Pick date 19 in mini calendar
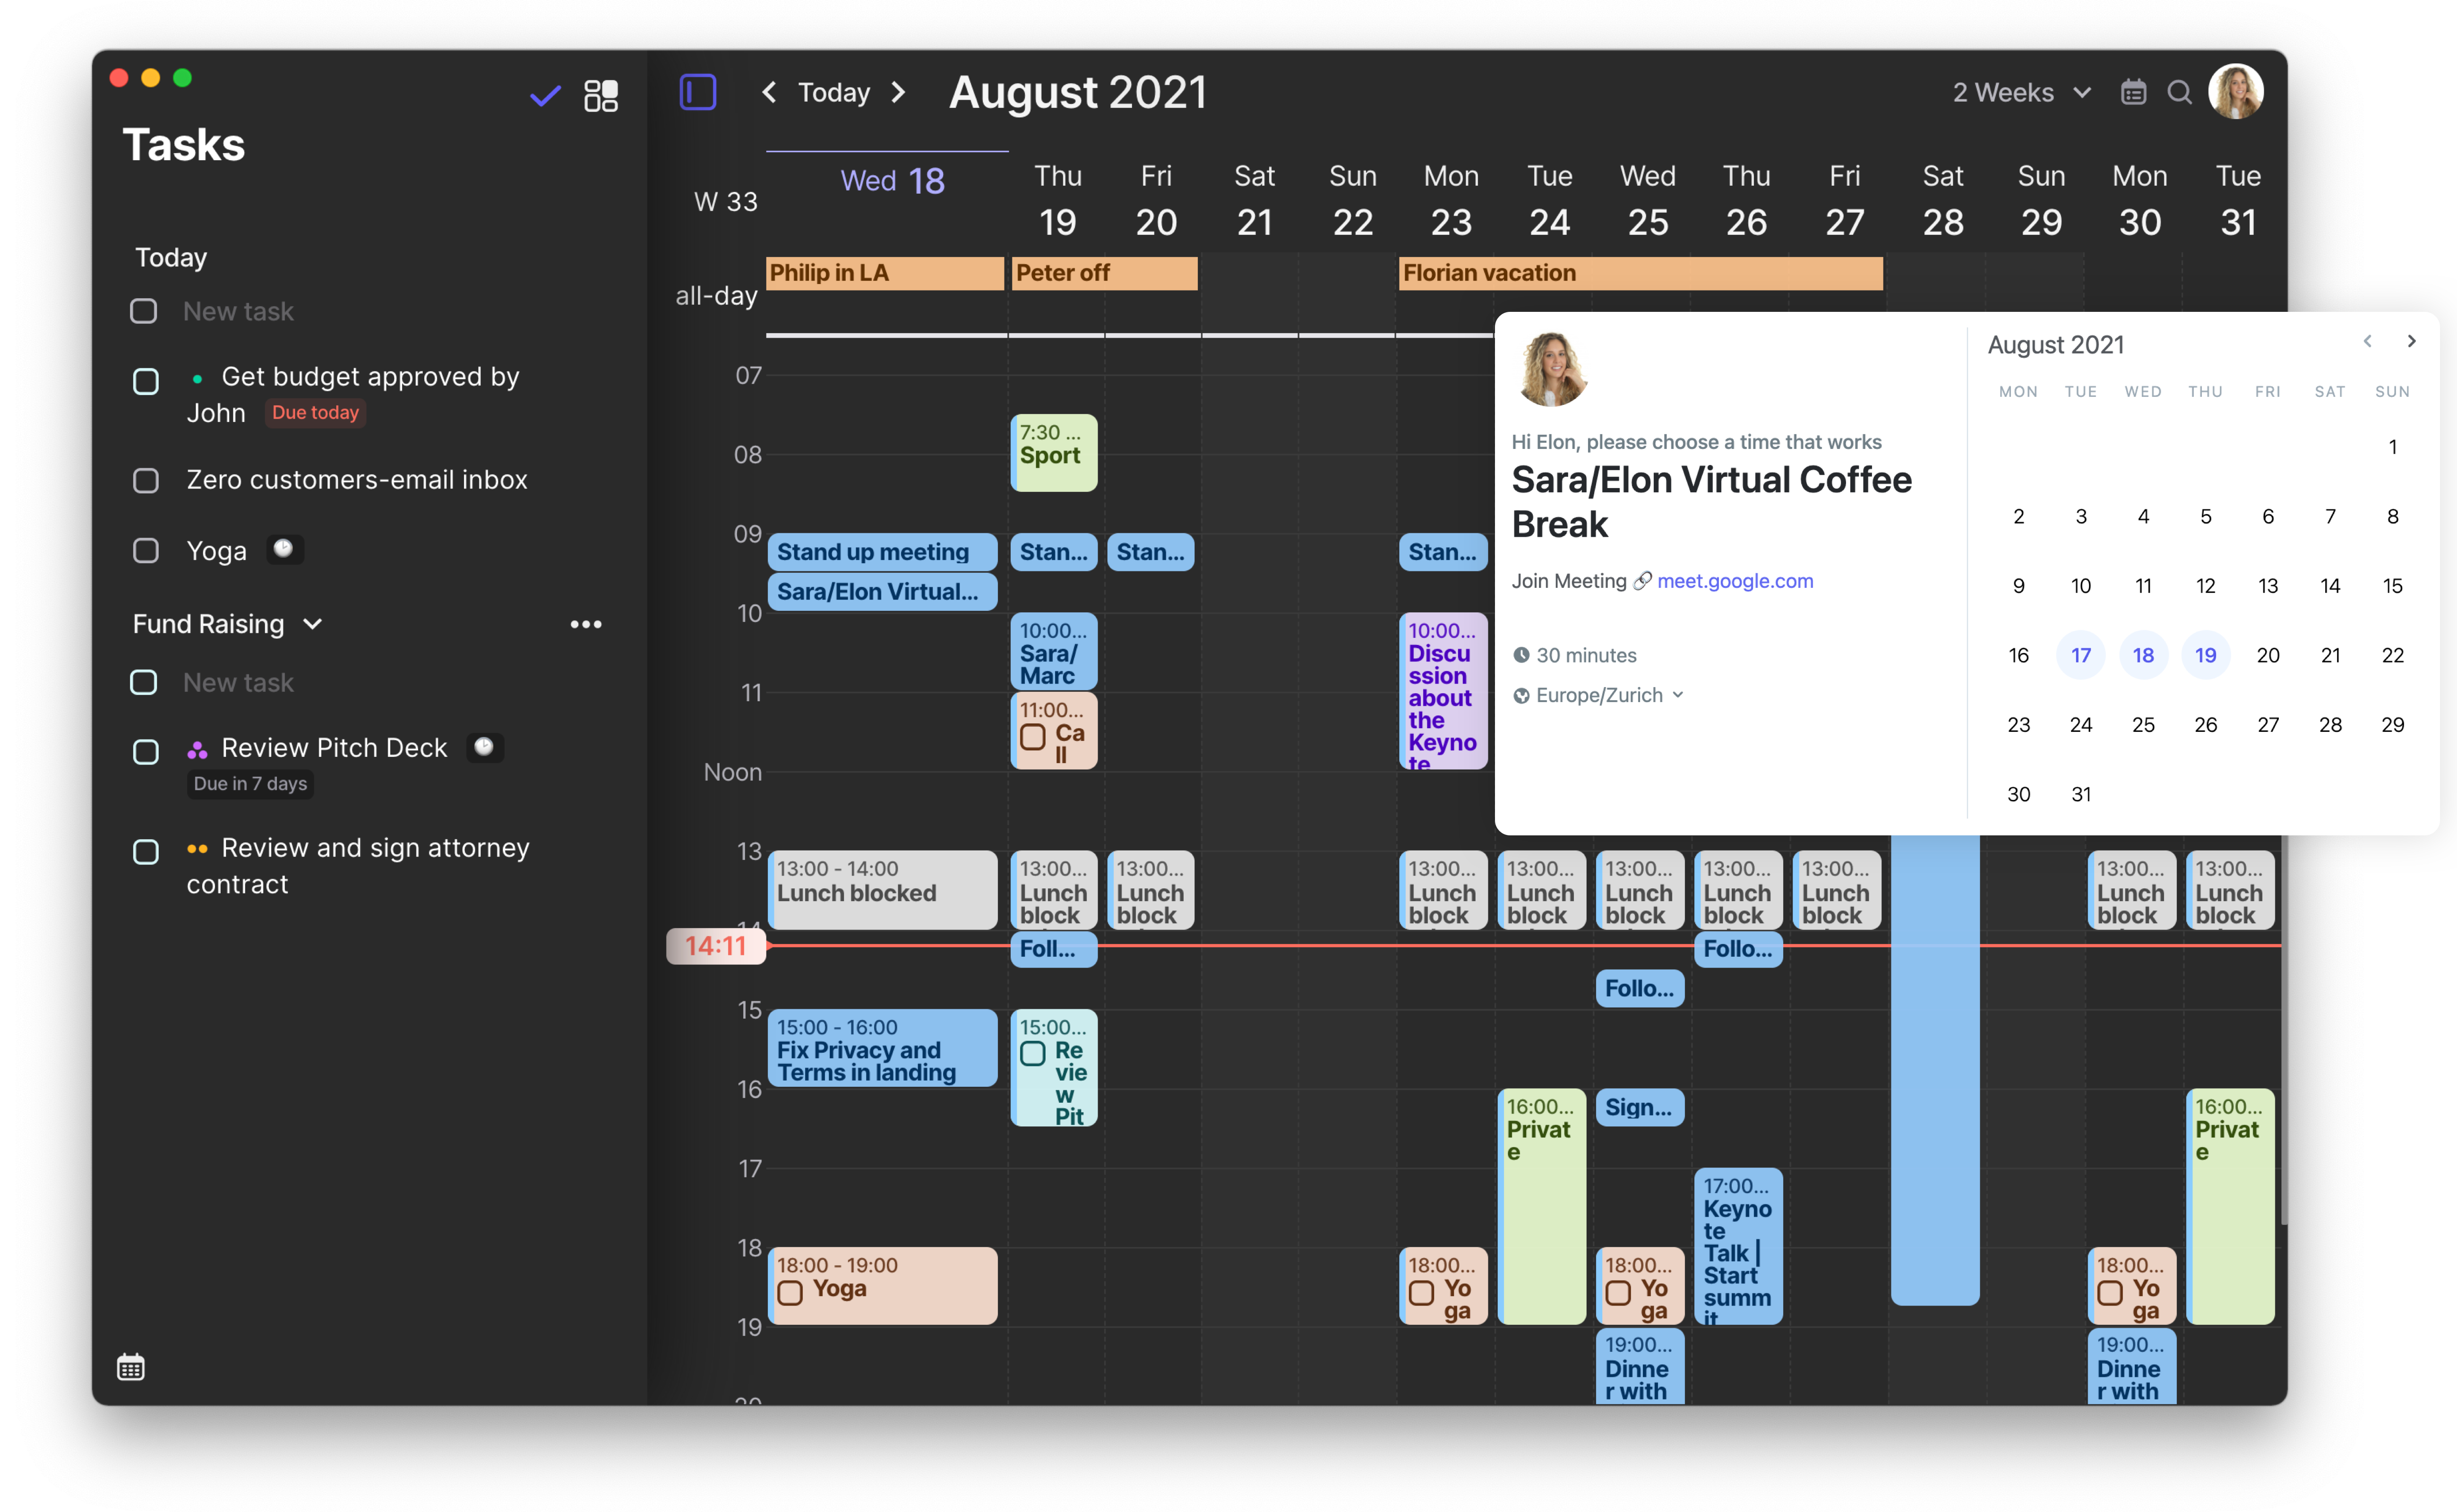Screen dimensions: 2457x1512 pyautogui.click(x=2205, y=655)
